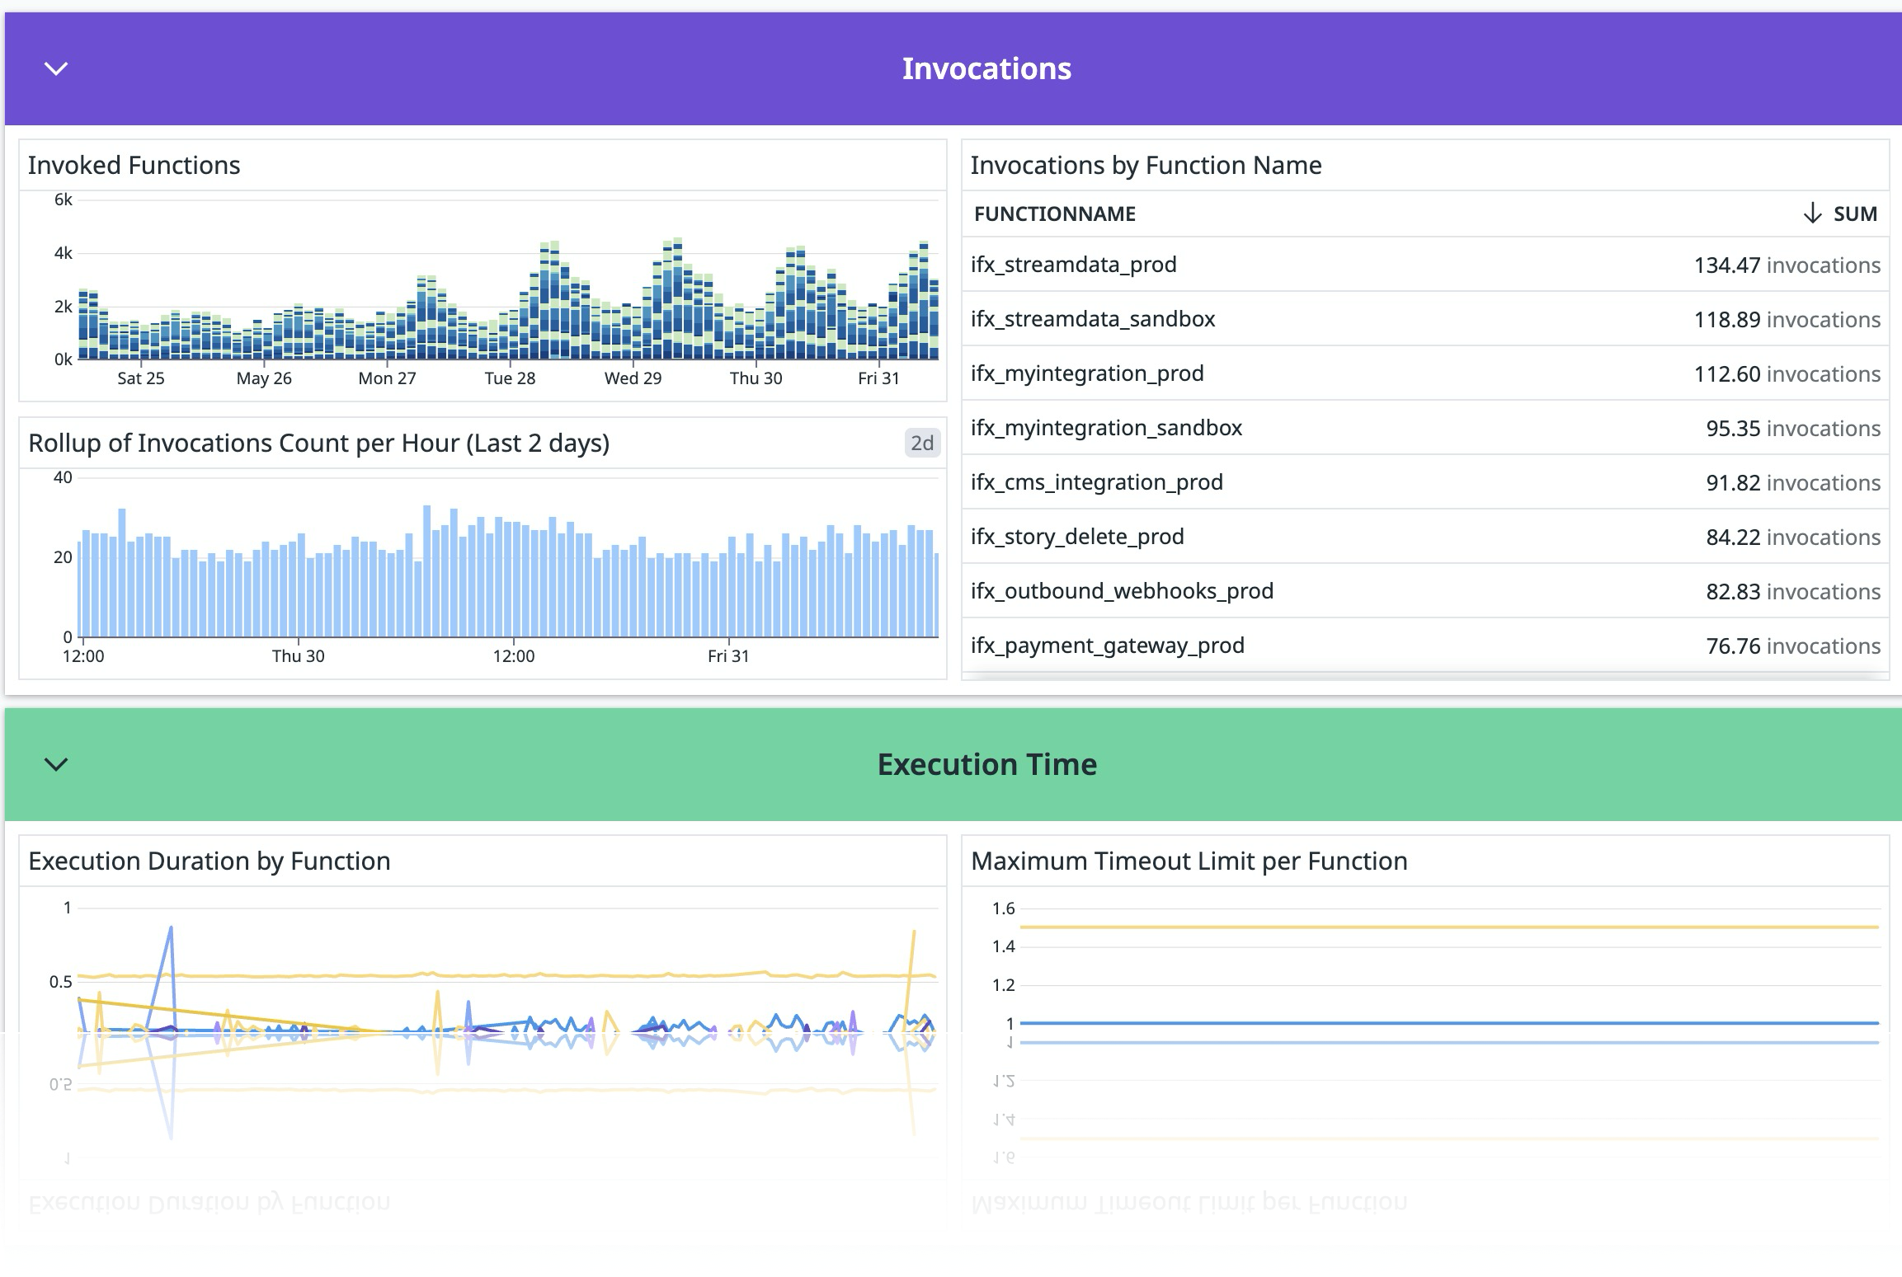Viewport: 1902px width, 1277px height.
Task: Click the FUNCTIONNAME column header
Action: coord(1055,214)
